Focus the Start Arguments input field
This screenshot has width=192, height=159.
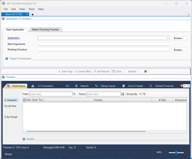[103, 44]
